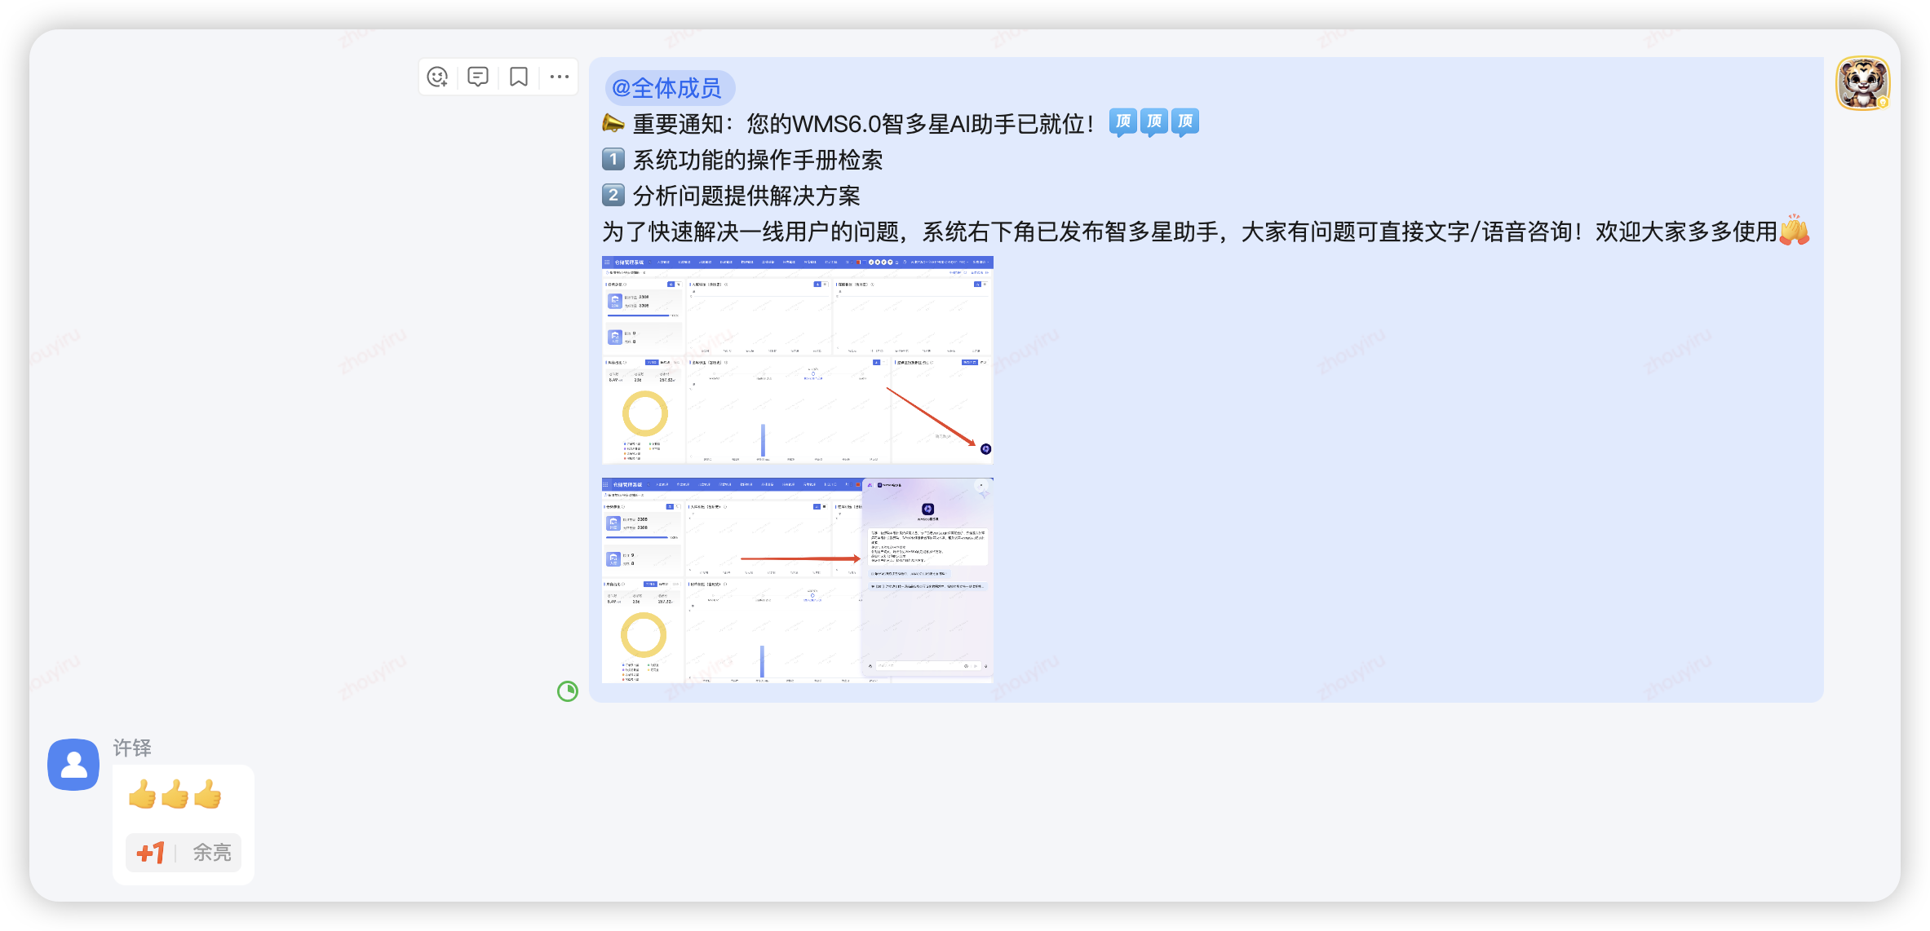Screen dimensions: 1930x931
Task: Open the first WMS dashboard screenshot
Action: pyautogui.click(x=798, y=360)
